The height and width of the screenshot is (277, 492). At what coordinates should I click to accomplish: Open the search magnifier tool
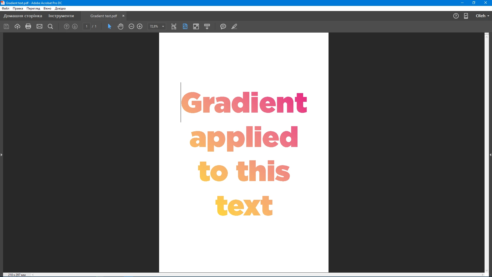[x=50, y=26]
